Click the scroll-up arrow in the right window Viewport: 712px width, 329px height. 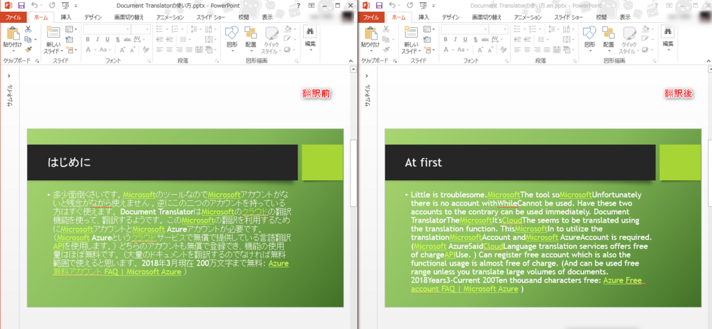(x=710, y=69)
